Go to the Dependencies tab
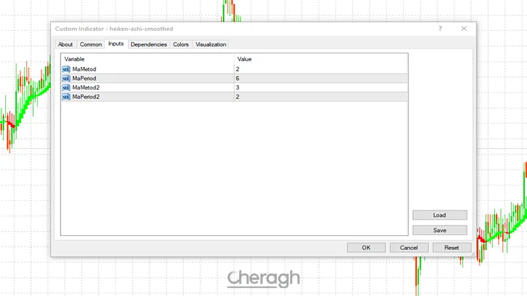The width and height of the screenshot is (527, 296). tap(148, 45)
